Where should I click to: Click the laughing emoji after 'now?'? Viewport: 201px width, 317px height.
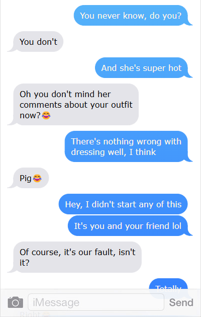46,115
